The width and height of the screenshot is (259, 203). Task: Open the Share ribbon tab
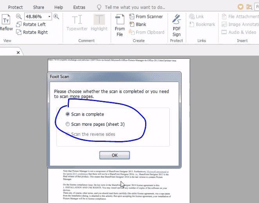(38, 7)
